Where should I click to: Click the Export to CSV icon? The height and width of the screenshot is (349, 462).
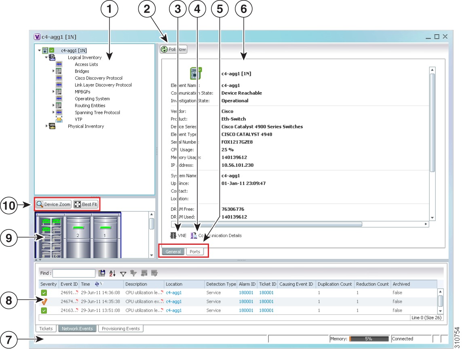[102, 273]
